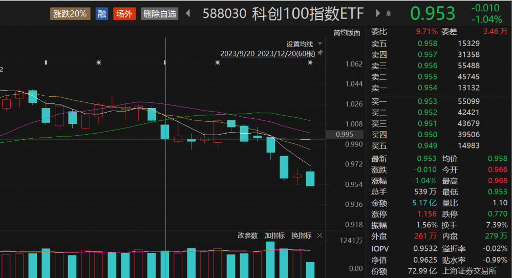Screen dimensions: 512x278
Task: Click the 外盘 value 261万
Action: click(426, 236)
